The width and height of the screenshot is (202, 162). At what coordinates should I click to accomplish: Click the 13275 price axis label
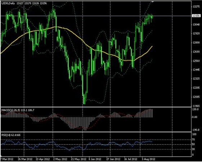(196, 7)
